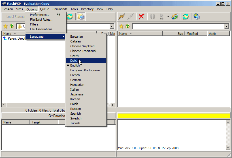The image size is (232, 158).
Task: Open the View menu
Action: click(x=100, y=9)
